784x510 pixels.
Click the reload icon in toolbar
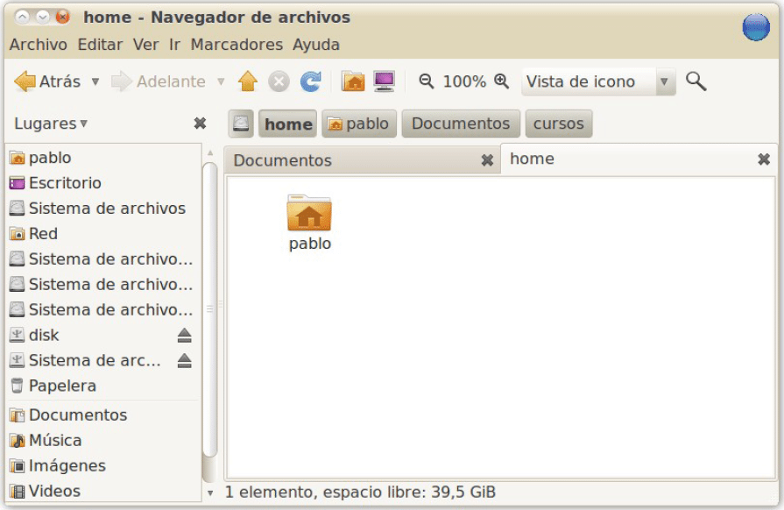pyautogui.click(x=310, y=81)
